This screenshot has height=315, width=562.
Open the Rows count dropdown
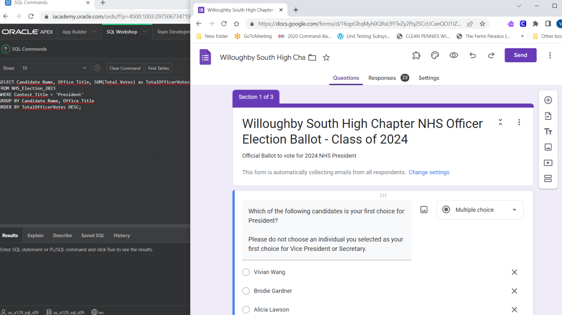pyautogui.click(x=55, y=68)
